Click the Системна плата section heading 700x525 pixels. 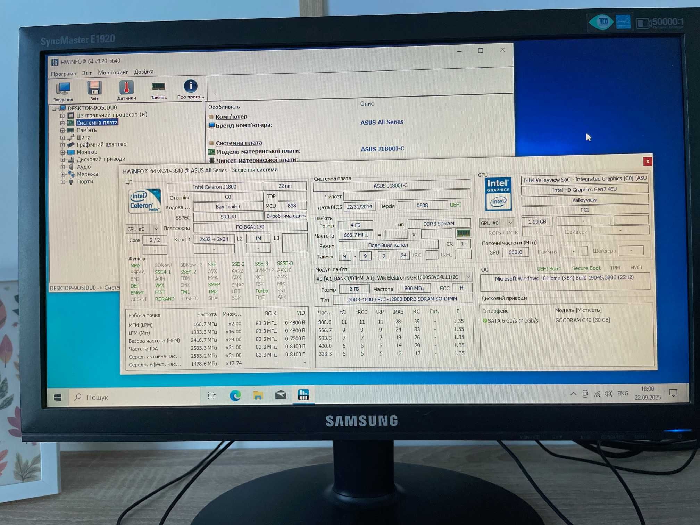coord(239,143)
